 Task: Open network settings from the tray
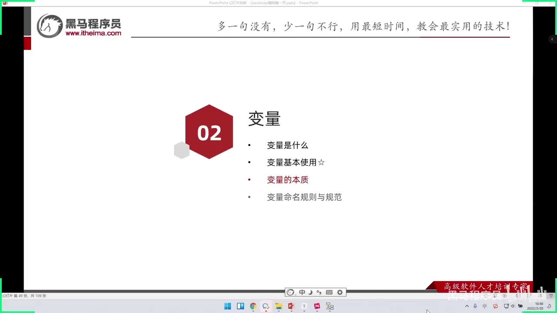506,306
